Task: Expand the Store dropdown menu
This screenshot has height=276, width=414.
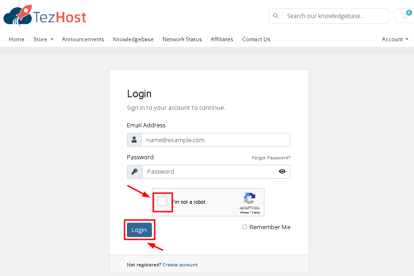Action: [43, 39]
